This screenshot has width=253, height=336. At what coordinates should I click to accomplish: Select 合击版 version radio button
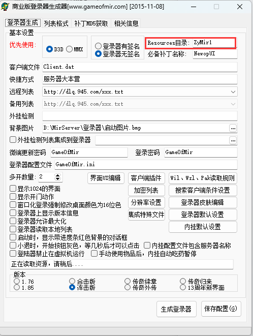point(72,281)
